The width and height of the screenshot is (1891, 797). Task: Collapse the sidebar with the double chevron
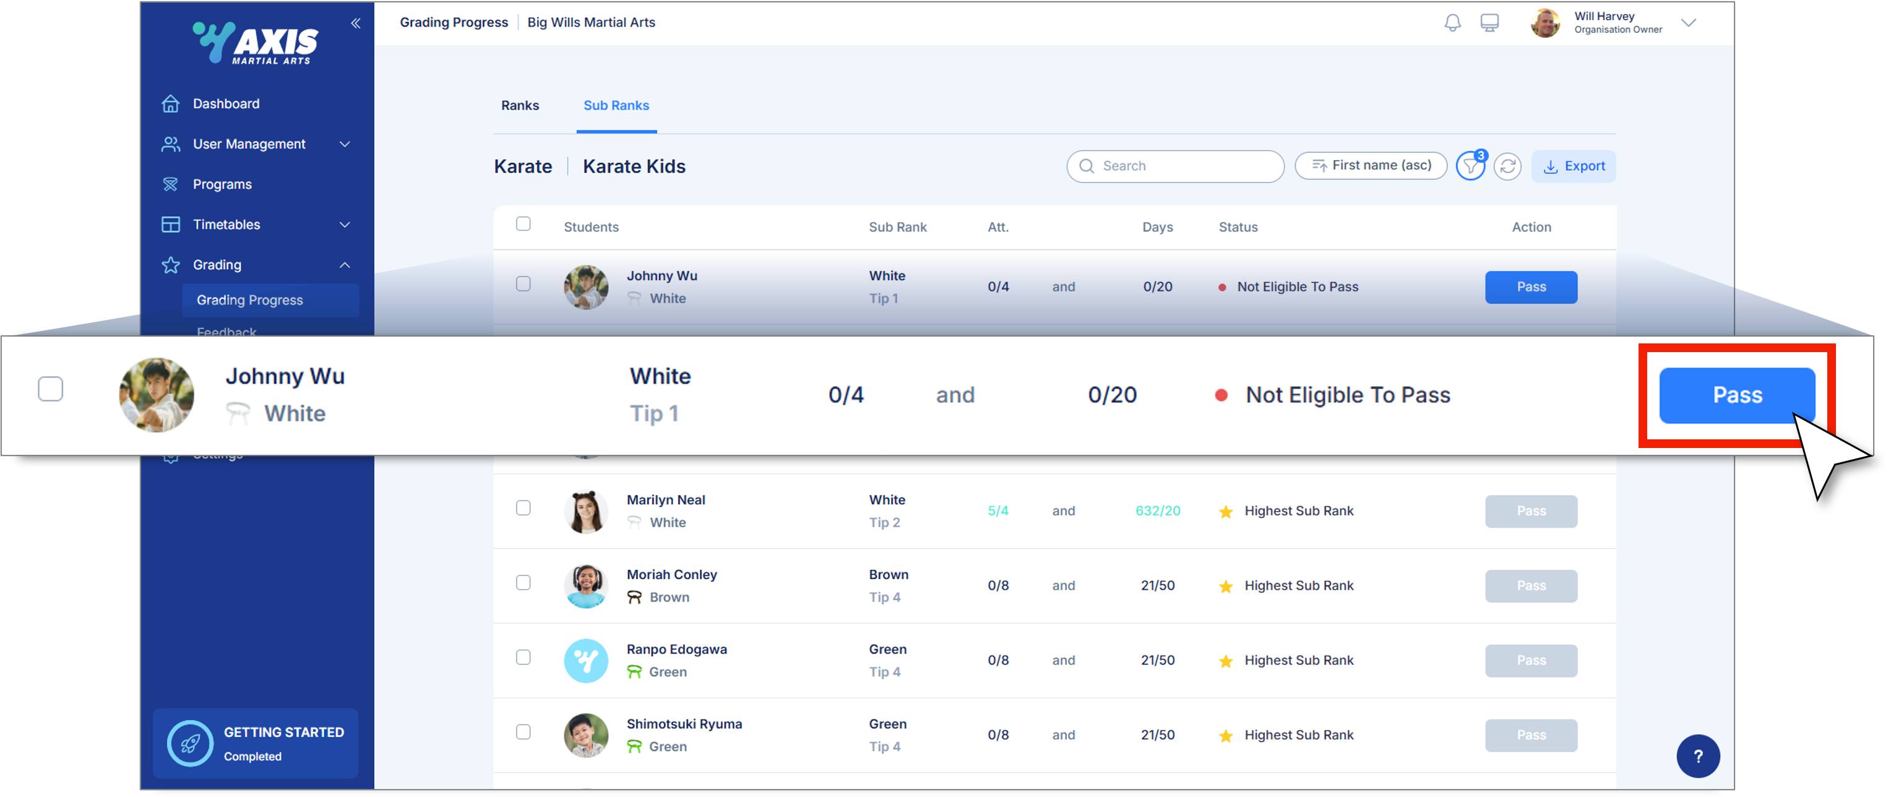pos(355,23)
